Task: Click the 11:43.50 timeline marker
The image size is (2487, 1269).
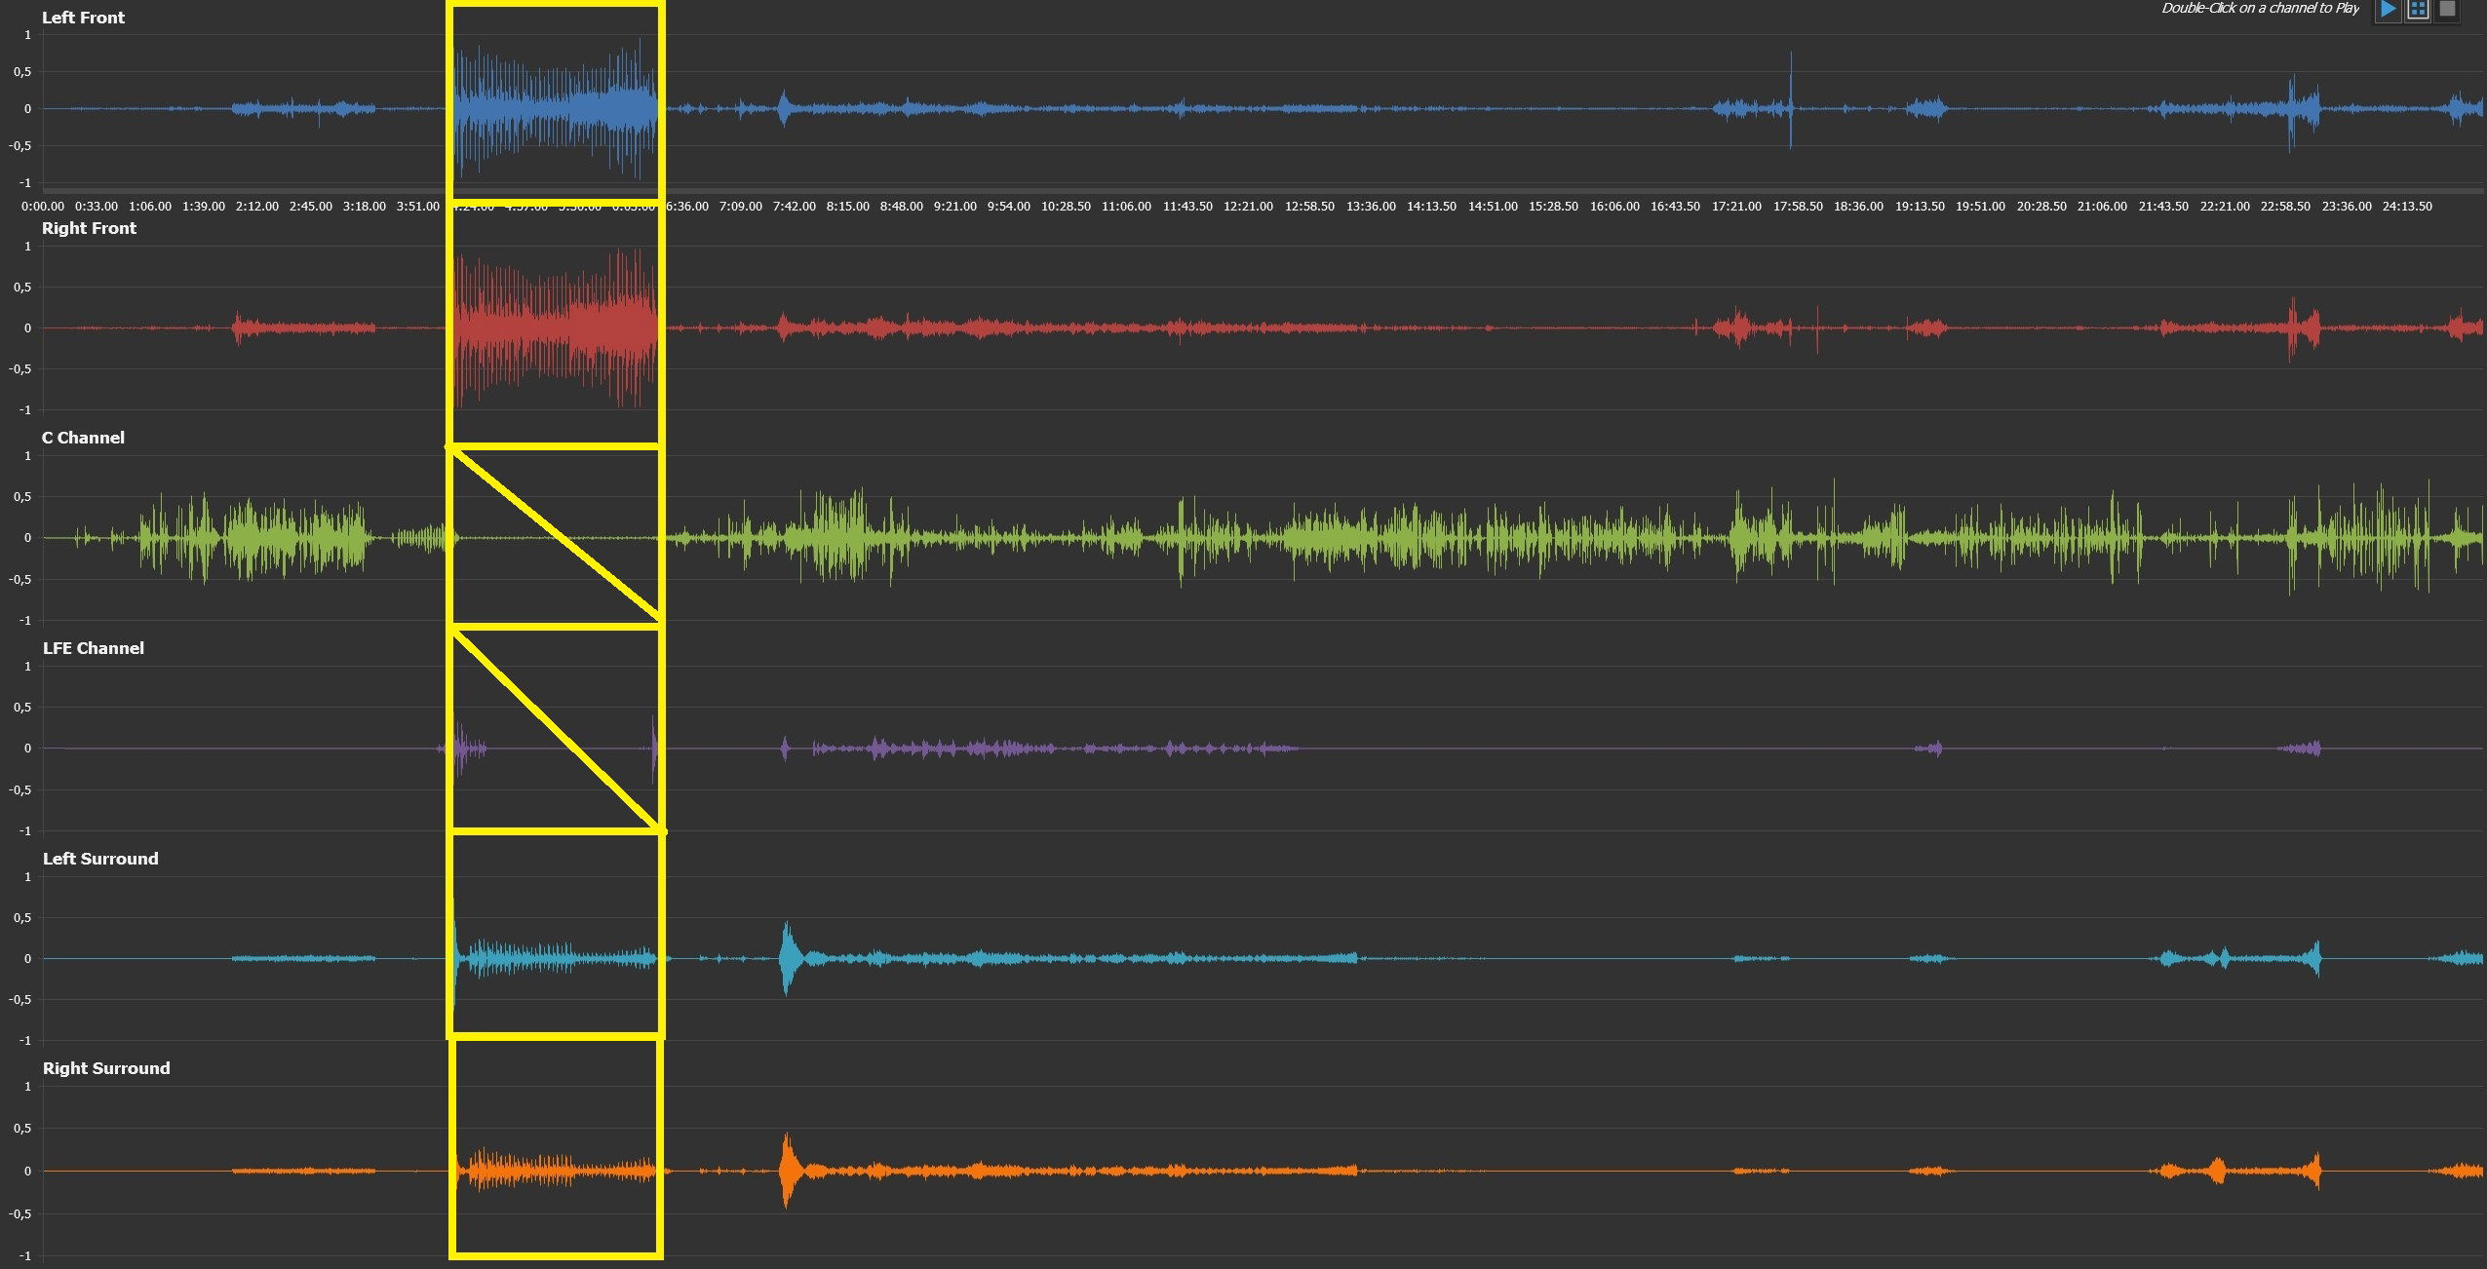Action: 1188,207
